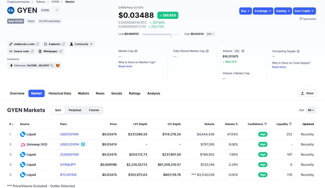Screen dimensions: 325x188
Task: Click the On 976 watchlists badge
Action: (50, 21)
